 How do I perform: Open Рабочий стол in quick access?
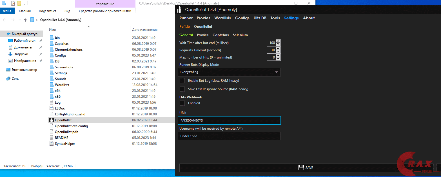click(25, 41)
